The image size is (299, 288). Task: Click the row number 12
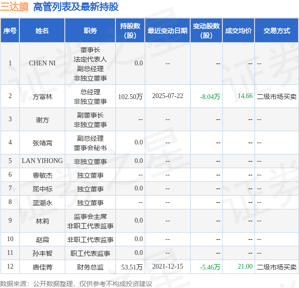(10, 266)
